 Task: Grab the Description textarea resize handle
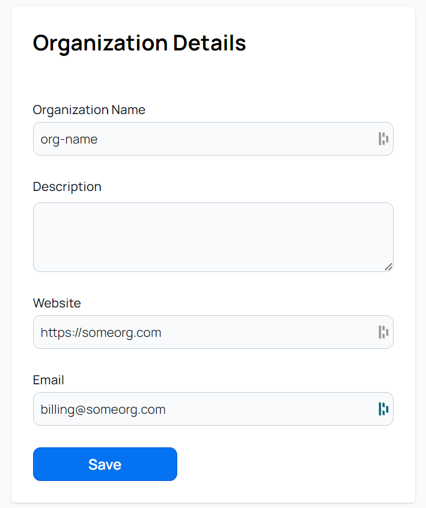(x=389, y=267)
